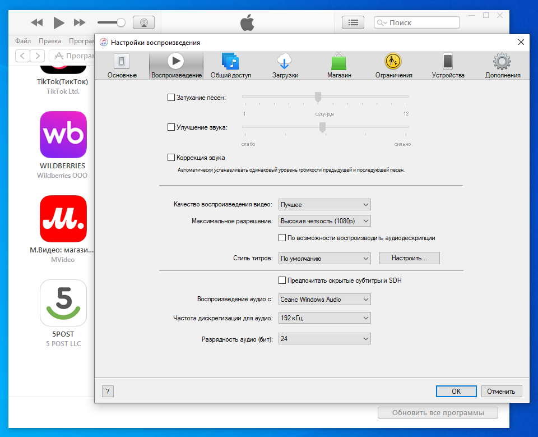Click the TikTok(ТикТок) app name
The image size is (538, 437).
tap(62, 82)
